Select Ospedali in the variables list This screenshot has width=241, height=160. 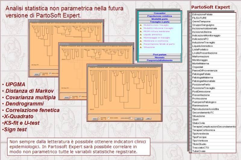214,67
